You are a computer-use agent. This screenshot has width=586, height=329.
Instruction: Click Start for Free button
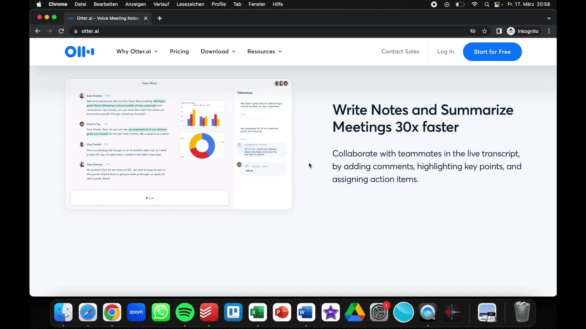(492, 51)
